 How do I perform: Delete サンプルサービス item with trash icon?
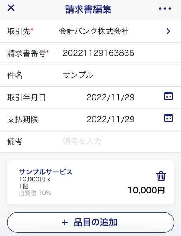[x=161, y=176]
